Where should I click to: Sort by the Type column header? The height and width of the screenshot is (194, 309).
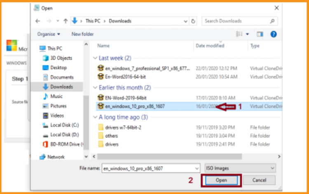tap(255, 46)
